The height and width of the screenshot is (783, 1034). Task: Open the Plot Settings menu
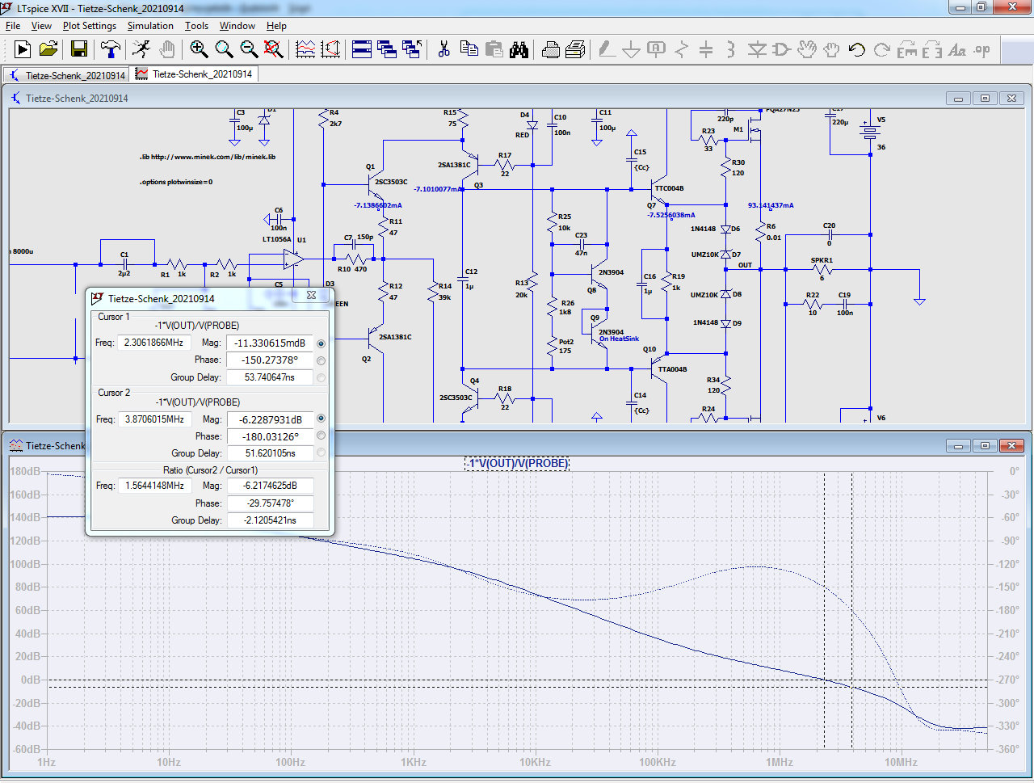[x=90, y=26]
